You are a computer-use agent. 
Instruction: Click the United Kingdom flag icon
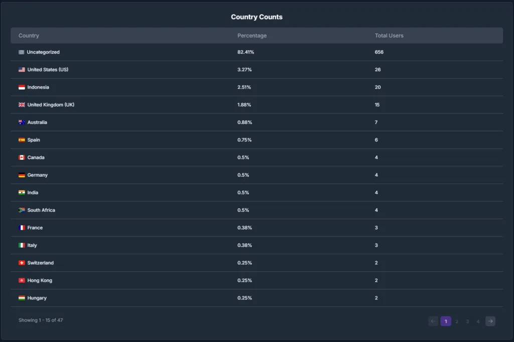22,105
